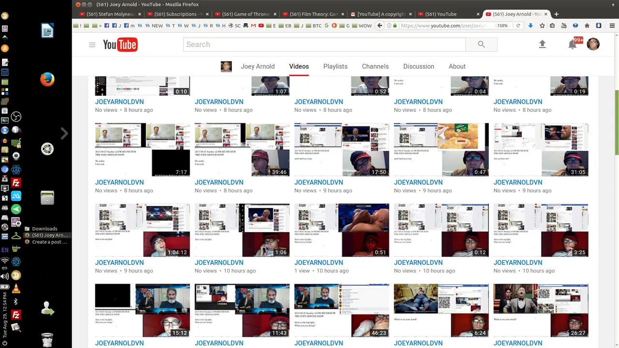Switch to the Game of Thrones browser tab
This screenshot has height=348, width=619.
click(245, 14)
